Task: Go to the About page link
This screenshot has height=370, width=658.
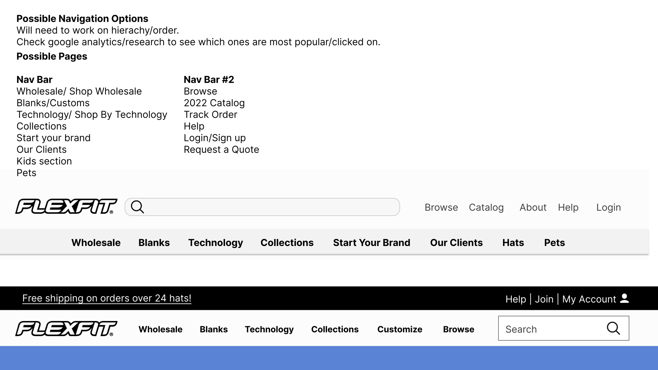Action: [x=533, y=208]
